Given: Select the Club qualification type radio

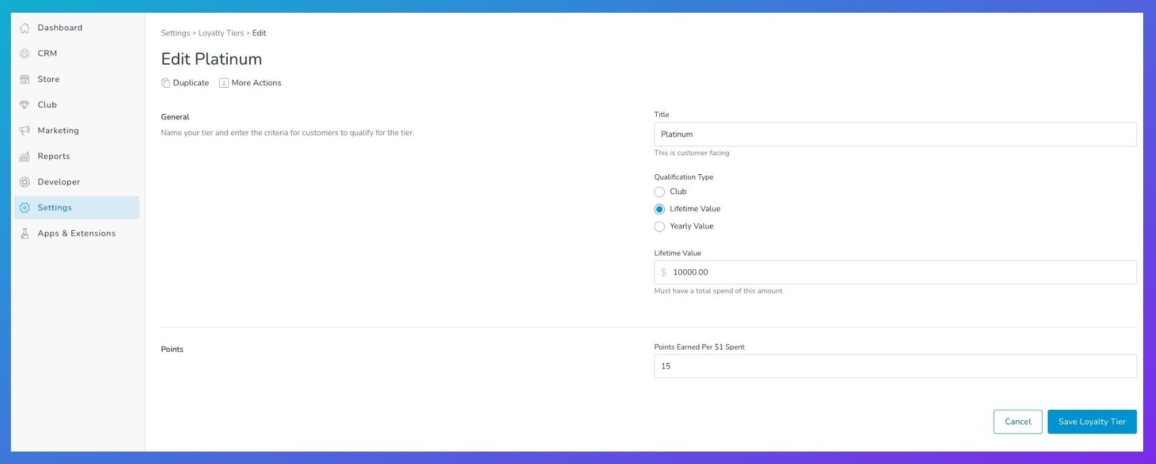Looking at the screenshot, I should 659,192.
